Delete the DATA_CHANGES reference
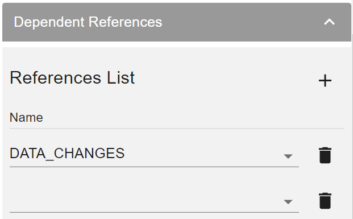This screenshot has width=353, height=219. pos(325,155)
